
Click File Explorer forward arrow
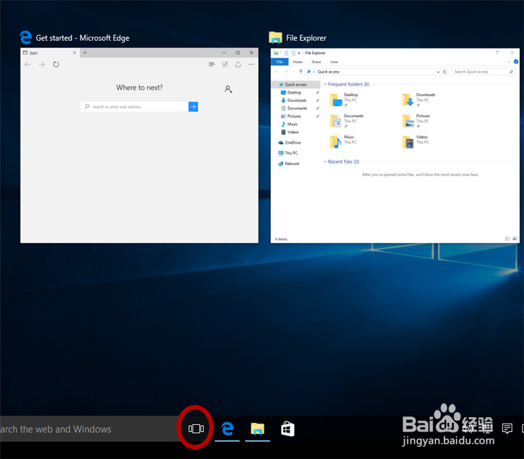click(x=286, y=71)
